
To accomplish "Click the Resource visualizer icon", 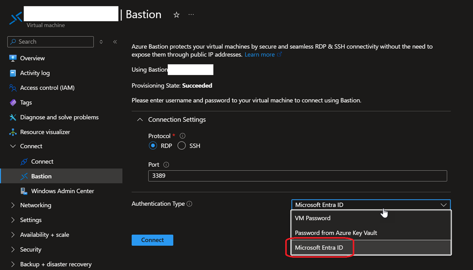I will [12, 132].
